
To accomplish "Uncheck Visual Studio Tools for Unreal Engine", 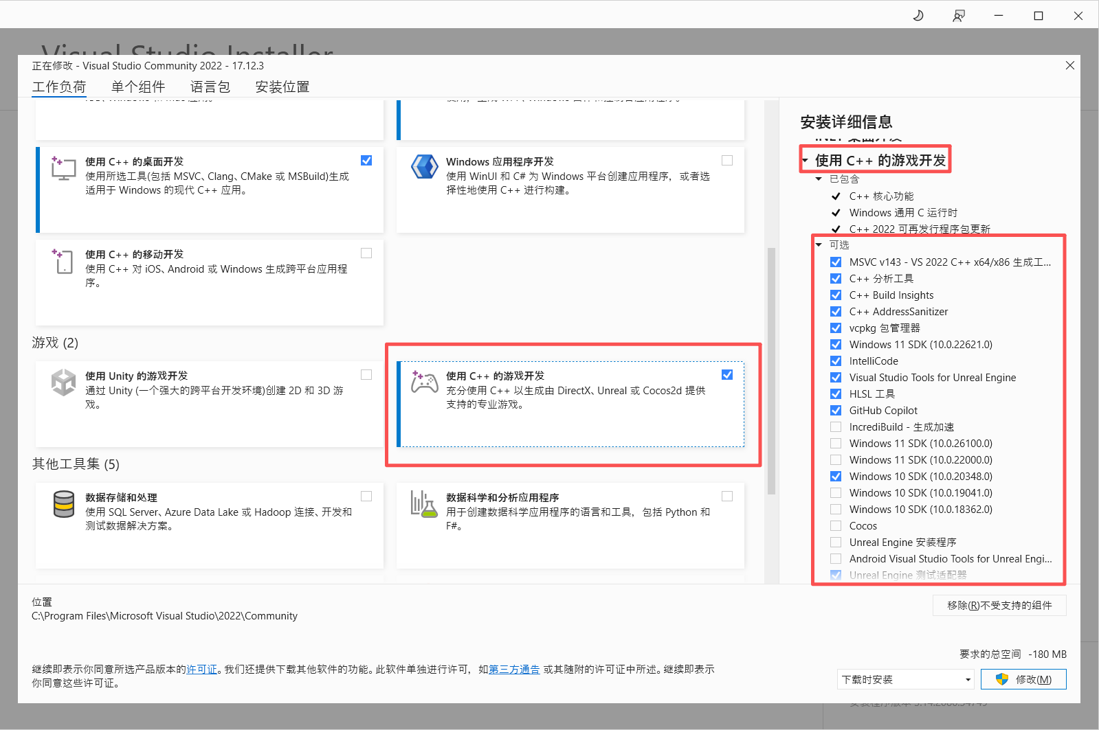I will pos(836,377).
